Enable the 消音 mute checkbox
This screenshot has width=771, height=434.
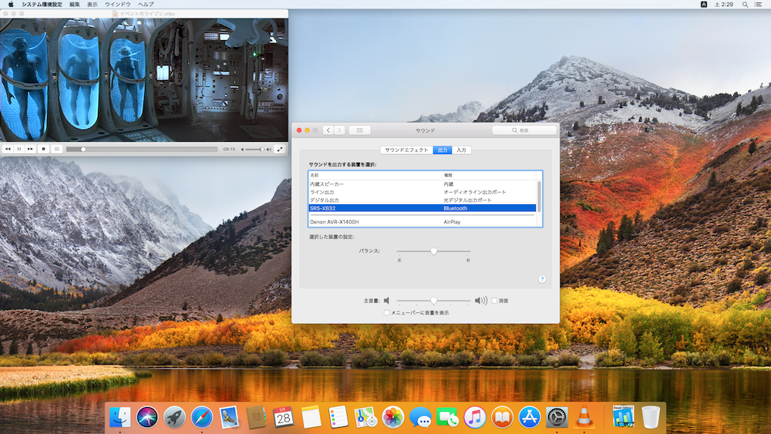494,301
